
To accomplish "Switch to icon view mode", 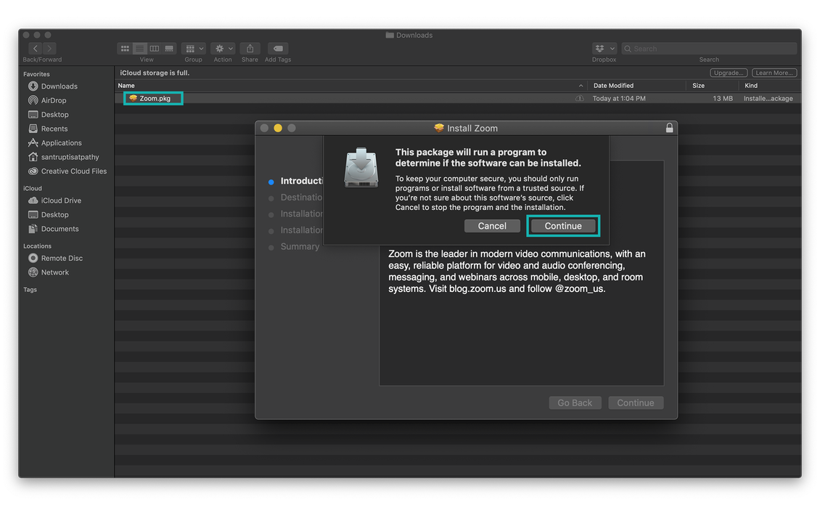I will [x=124, y=48].
